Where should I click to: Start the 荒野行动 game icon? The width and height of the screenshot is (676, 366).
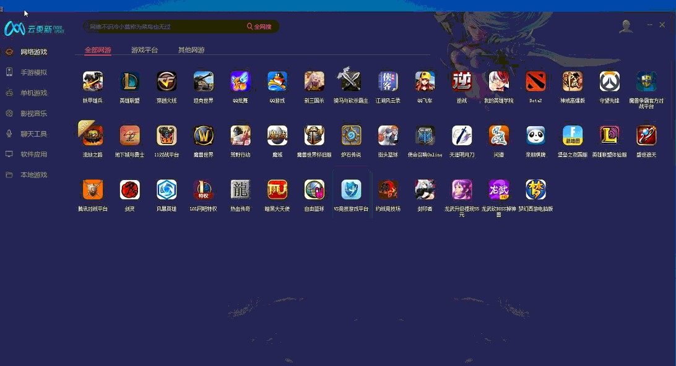point(240,135)
